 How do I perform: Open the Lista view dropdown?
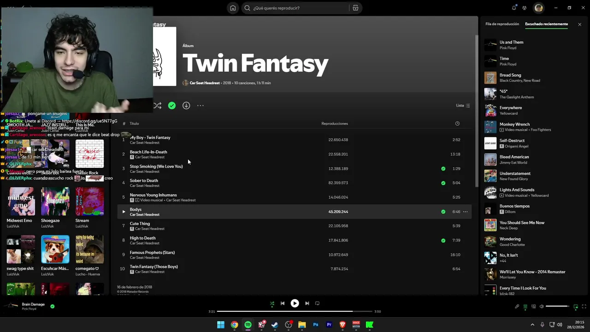463,106
